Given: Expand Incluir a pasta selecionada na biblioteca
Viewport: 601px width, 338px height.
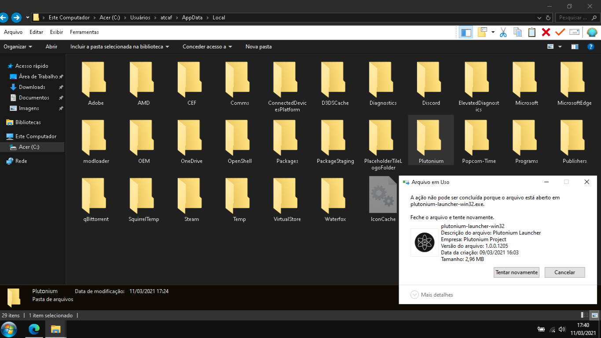Looking at the screenshot, I should (x=120, y=47).
